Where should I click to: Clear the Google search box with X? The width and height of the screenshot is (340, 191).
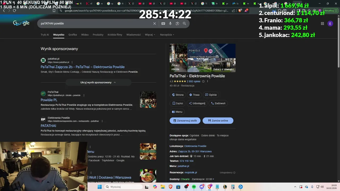(x=155, y=23)
